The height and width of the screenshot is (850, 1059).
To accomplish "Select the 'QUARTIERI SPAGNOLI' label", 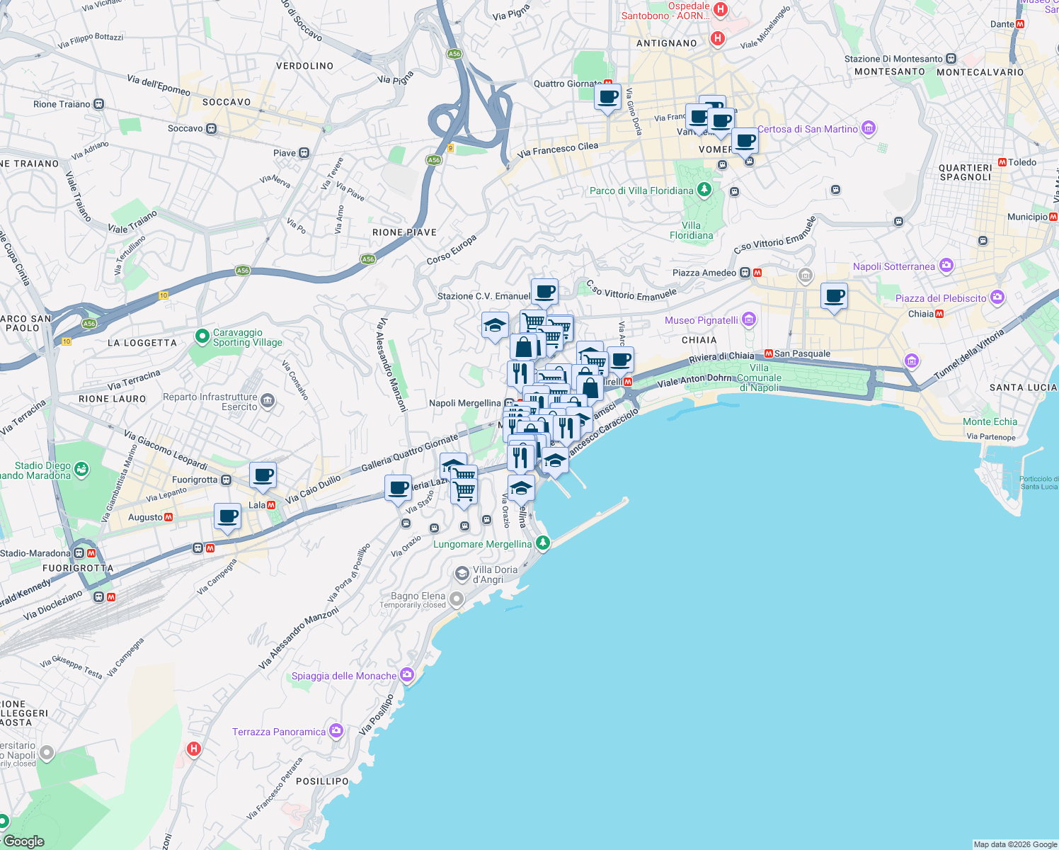I will coord(966,173).
